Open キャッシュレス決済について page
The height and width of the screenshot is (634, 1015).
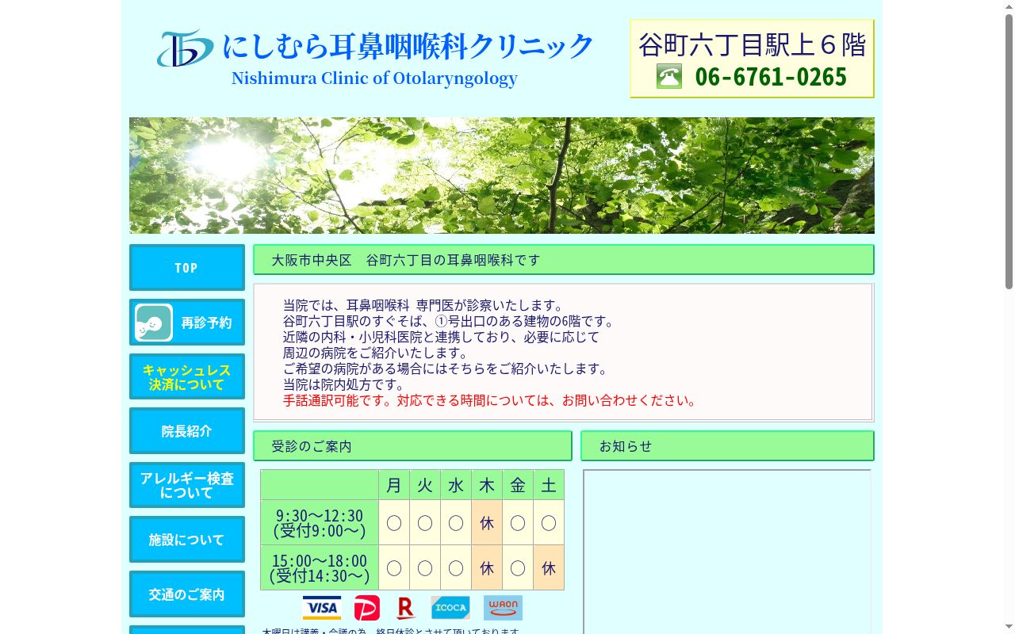[x=187, y=376]
